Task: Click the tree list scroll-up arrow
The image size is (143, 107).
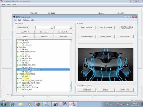Action: 71,41
